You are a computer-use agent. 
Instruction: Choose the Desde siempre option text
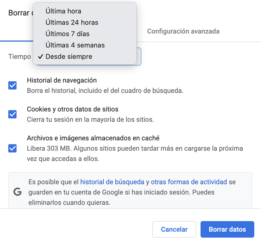[x=69, y=57]
